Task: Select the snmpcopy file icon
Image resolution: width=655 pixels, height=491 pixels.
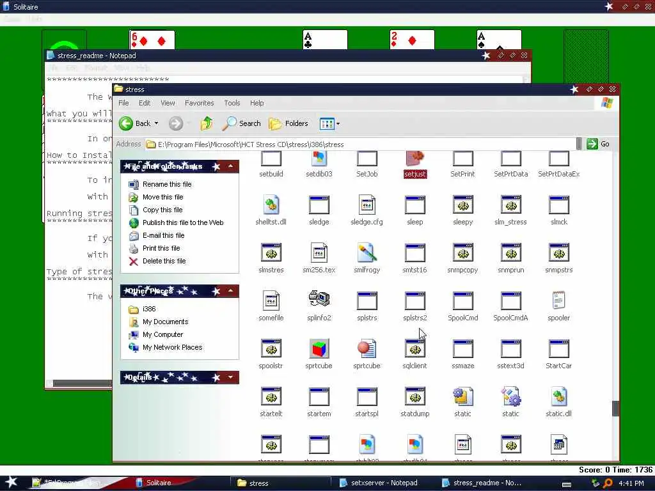Action: (x=463, y=253)
